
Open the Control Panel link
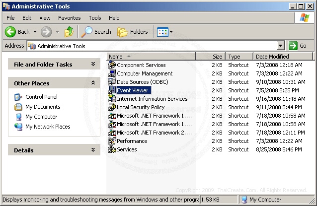pyautogui.click(x=41, y=97)
